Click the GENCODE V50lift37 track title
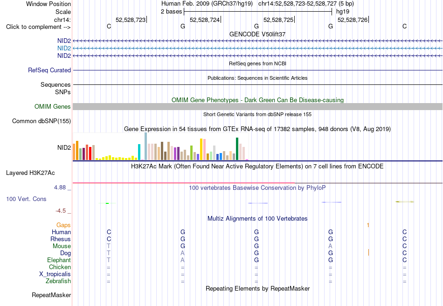The height and width of the screenshot is (306, 443). [x=257, y=34]
